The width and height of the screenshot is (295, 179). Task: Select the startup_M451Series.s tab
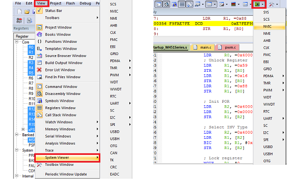pyautogui.click(x=171, y=47)
